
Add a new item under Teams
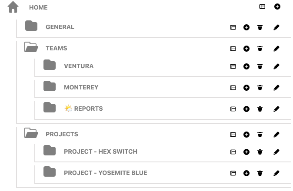(246, 49)
